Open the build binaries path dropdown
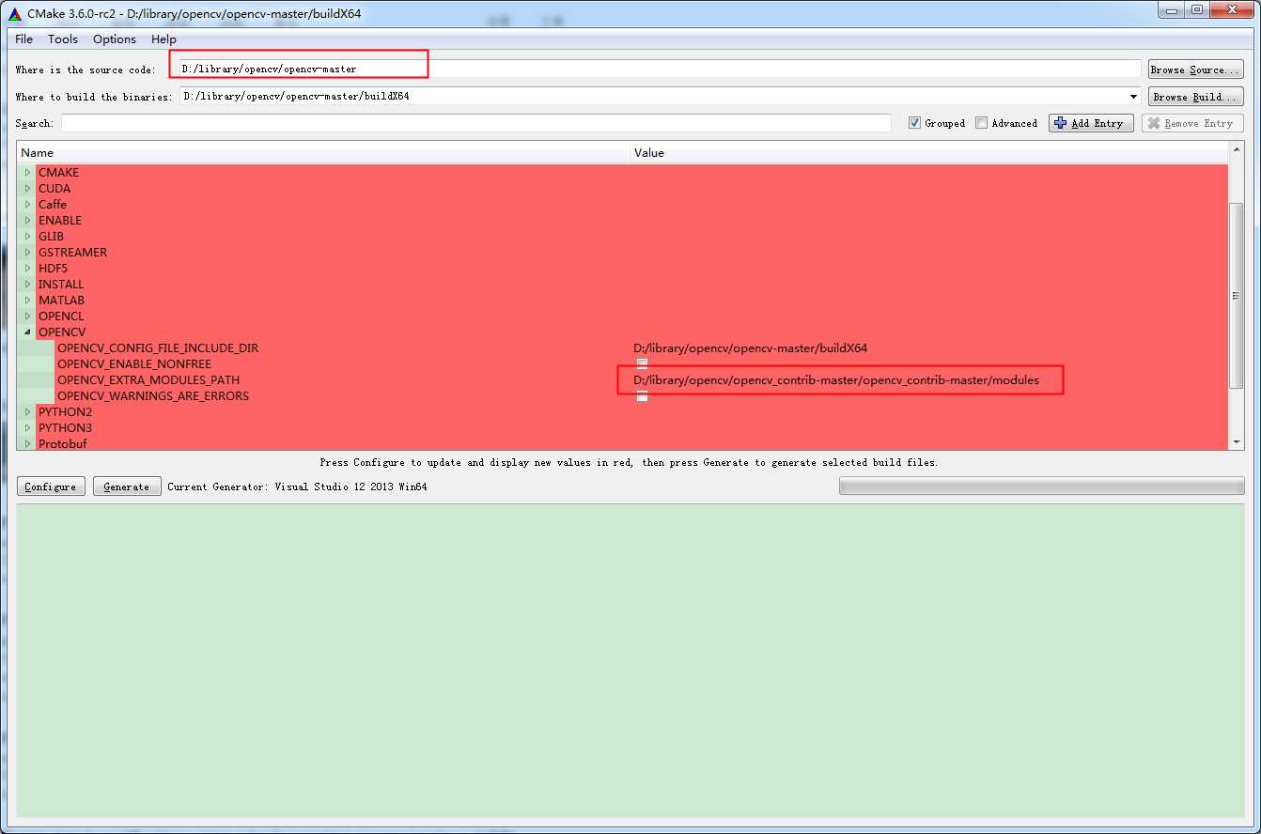1261x834 pixels. (1133, 97)
